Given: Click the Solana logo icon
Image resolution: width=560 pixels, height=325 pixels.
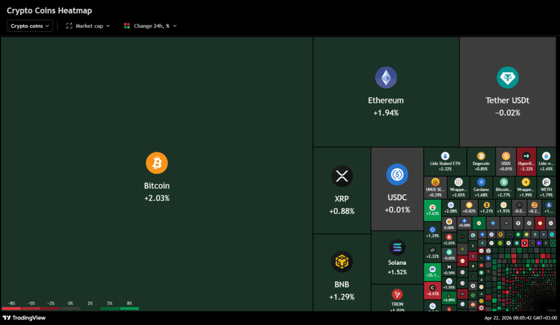Looking at the screenshot, I should 397,247.
